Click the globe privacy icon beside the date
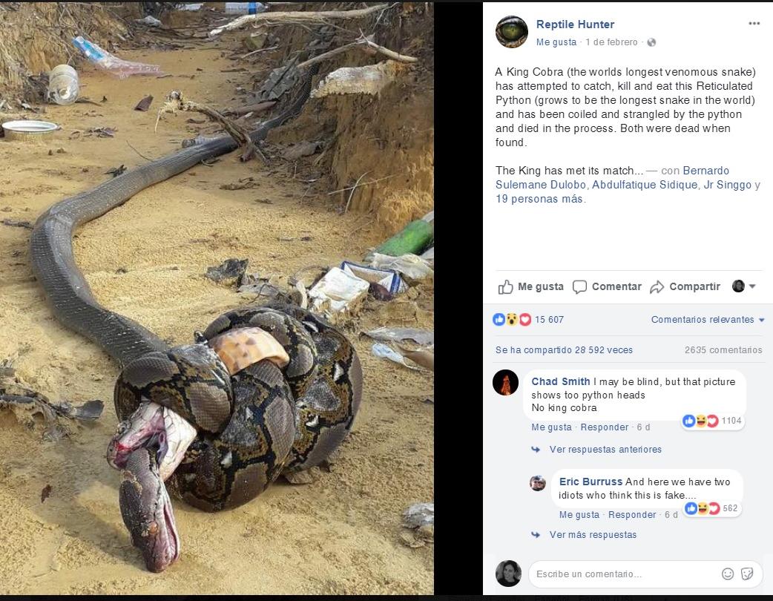The image size is (773, 601). coord(651,42)
